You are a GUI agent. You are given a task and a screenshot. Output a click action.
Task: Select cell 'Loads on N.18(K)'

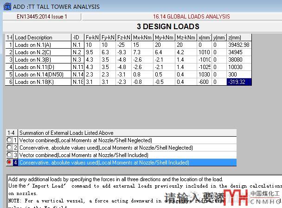[43, 82]
